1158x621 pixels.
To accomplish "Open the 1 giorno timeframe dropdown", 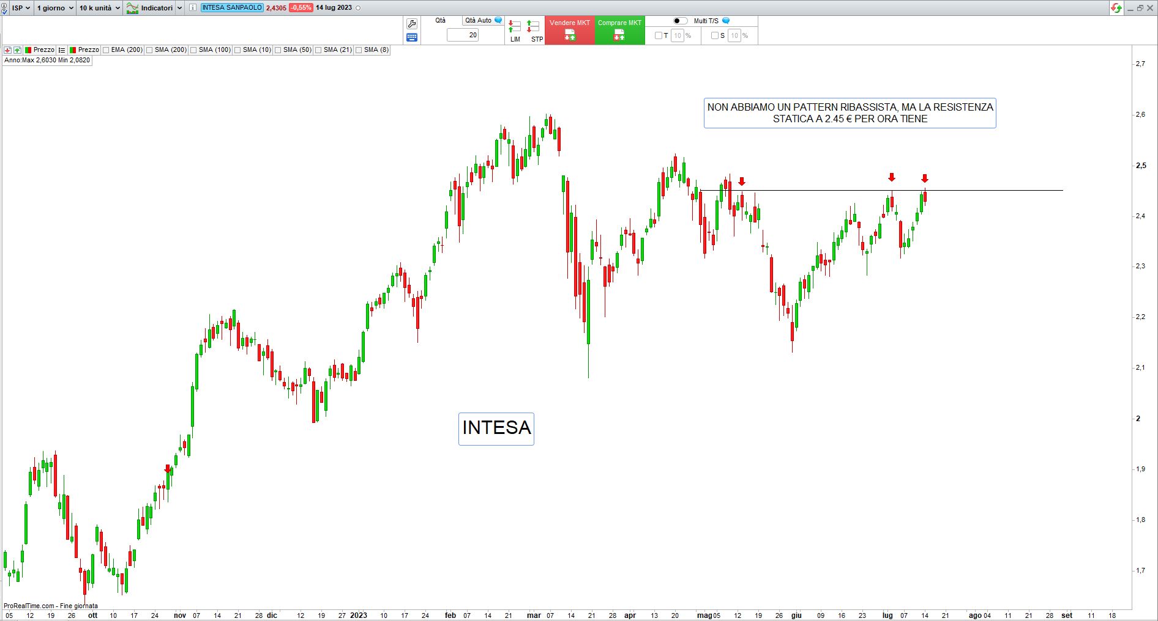I will point(54,8).
